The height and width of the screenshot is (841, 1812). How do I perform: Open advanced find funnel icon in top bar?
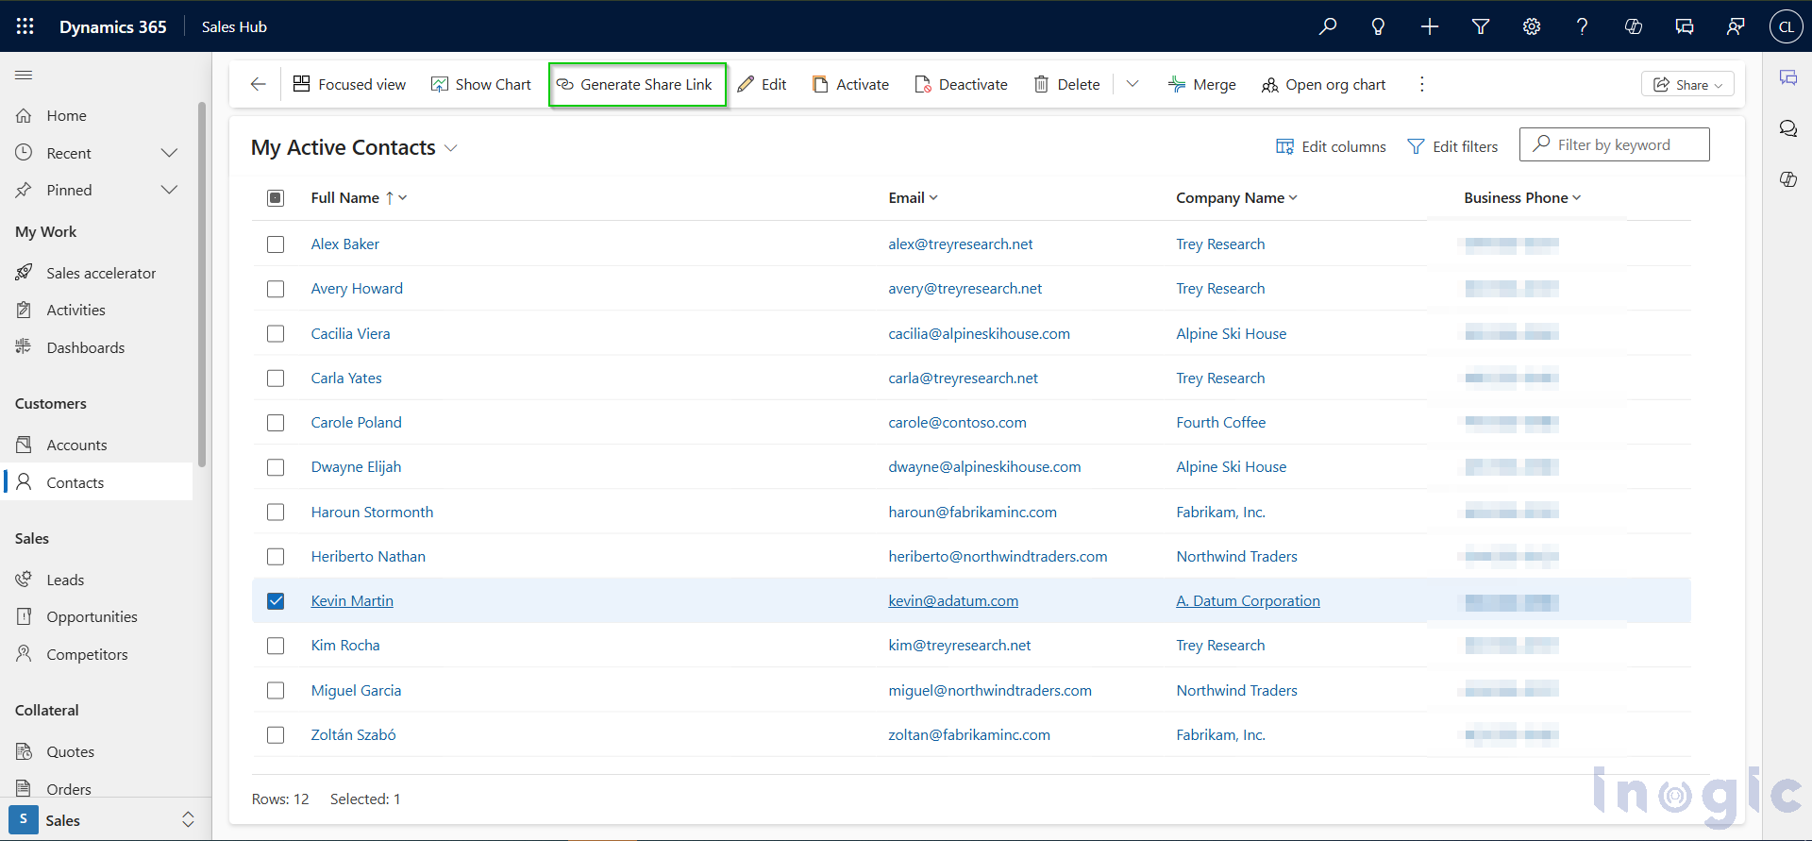(x=1481, y=26)
